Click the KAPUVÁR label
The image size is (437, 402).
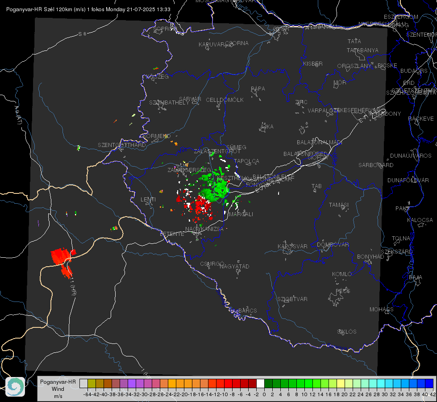click(x=212, y=45)
